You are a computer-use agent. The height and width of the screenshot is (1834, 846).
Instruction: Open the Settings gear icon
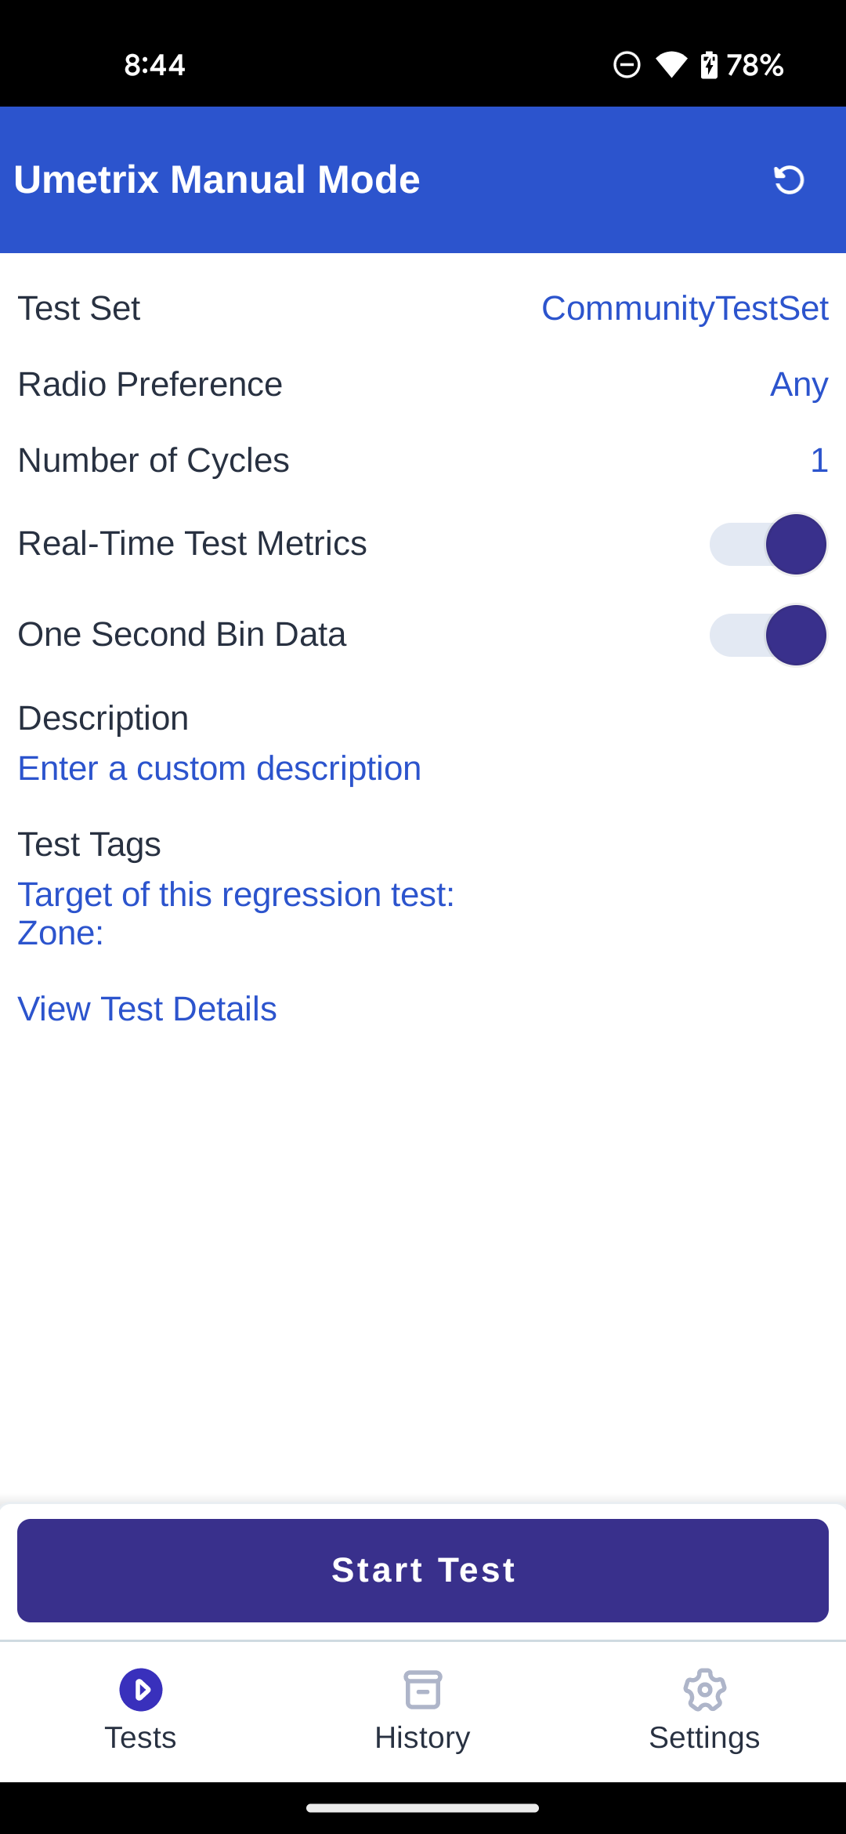[x=705, y=1690]
